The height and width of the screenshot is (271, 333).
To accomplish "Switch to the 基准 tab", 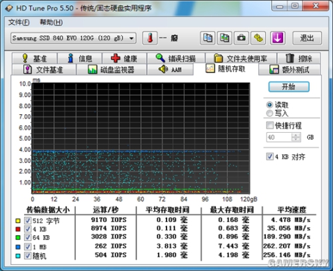I will pos(35,58).
